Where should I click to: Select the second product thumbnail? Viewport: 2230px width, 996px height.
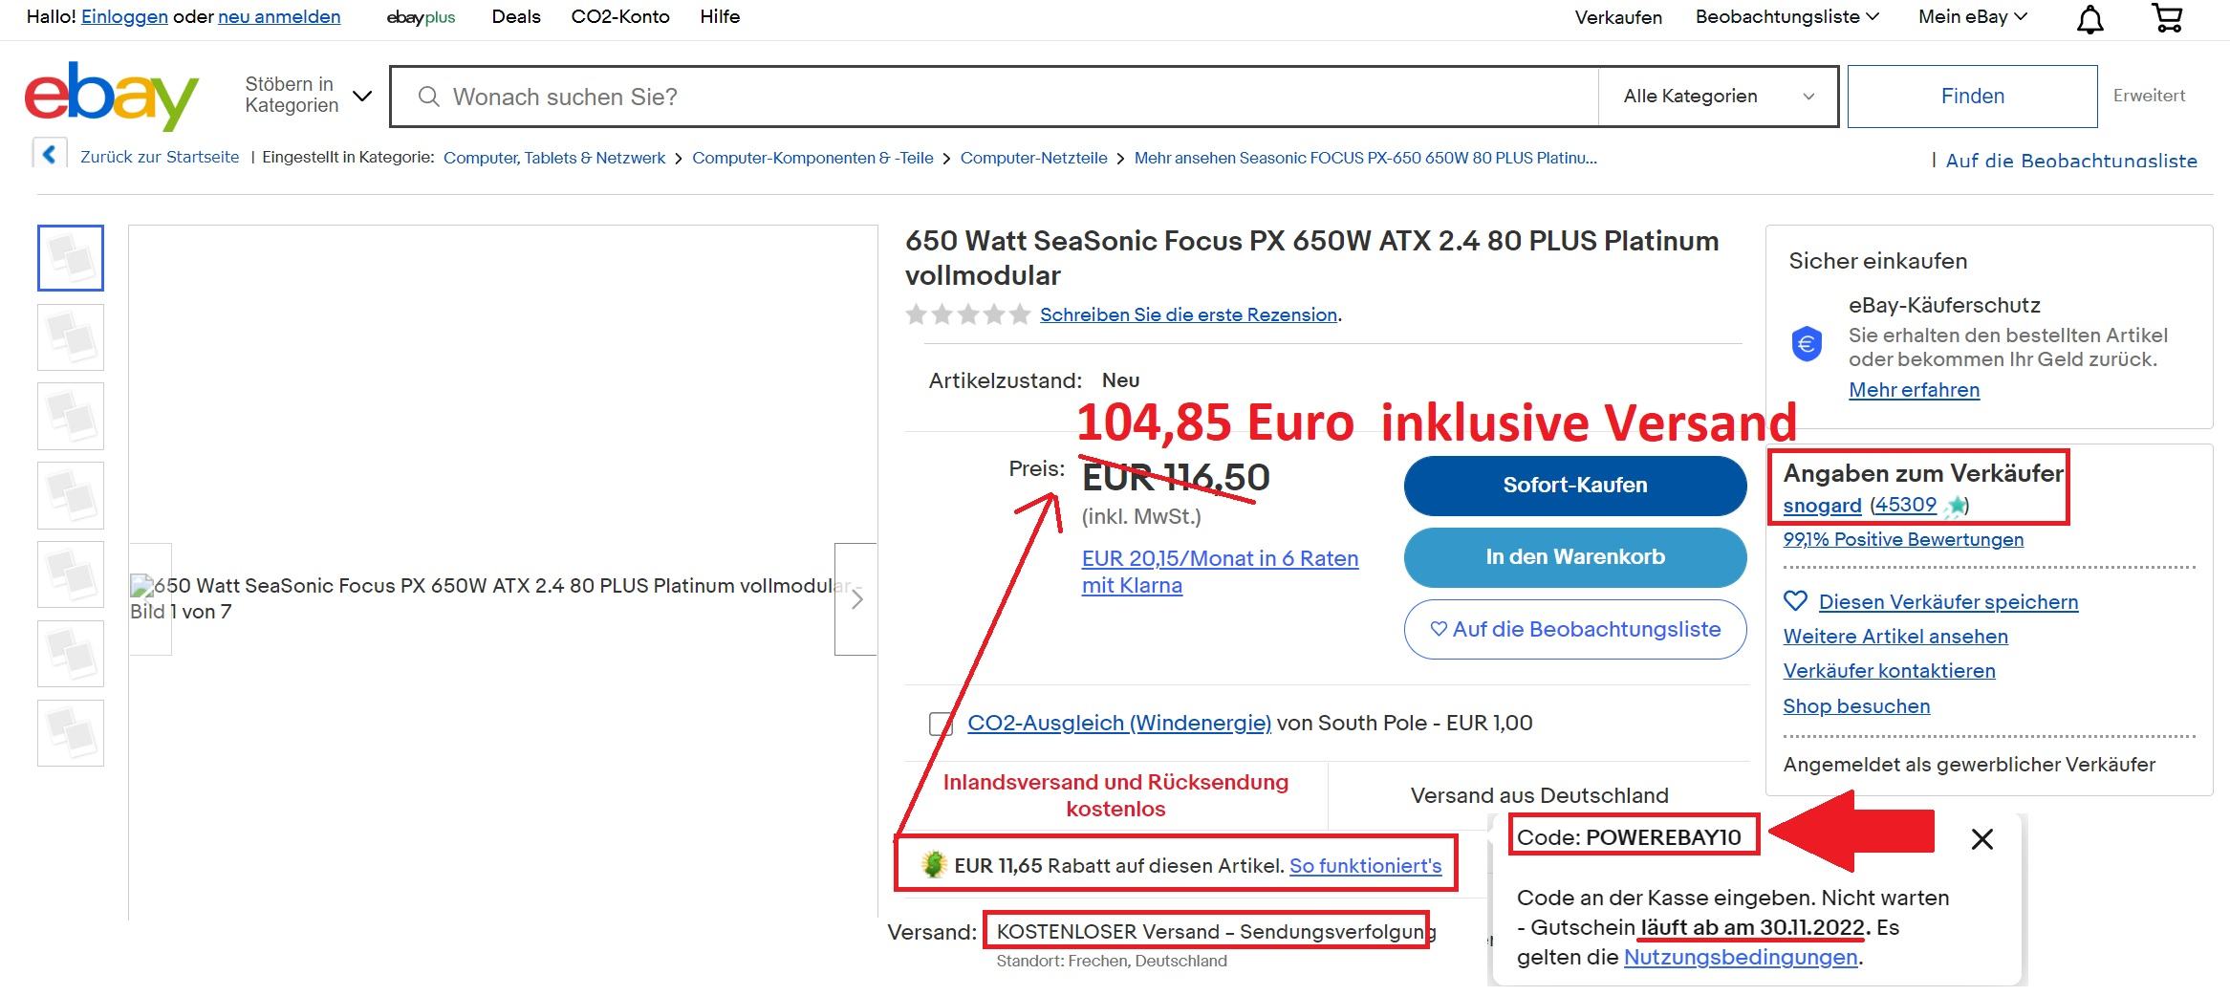[x=71, y=337]
